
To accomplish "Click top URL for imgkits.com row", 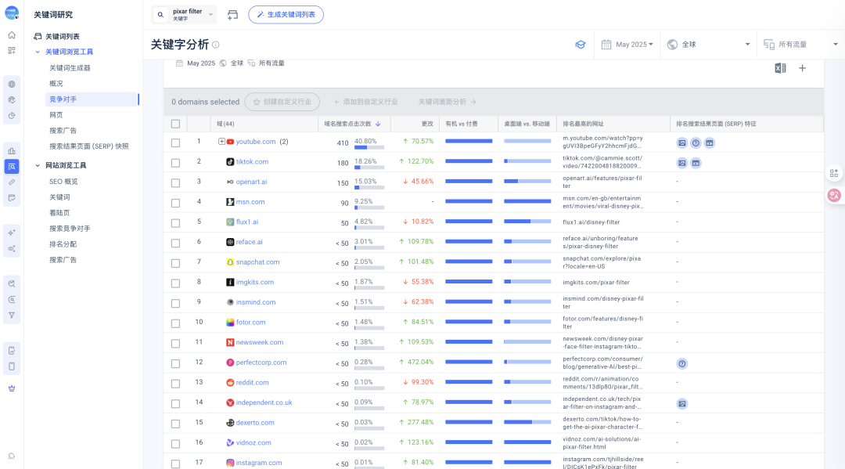I will (596, 283).
